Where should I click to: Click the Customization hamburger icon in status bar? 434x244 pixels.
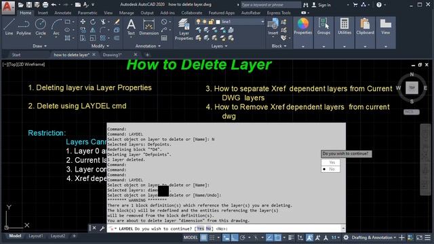click(x=428, y=237)
